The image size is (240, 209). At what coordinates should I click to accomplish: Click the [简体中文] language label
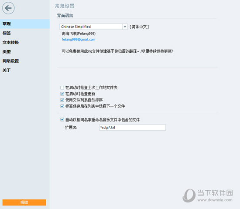click(139, 27)
